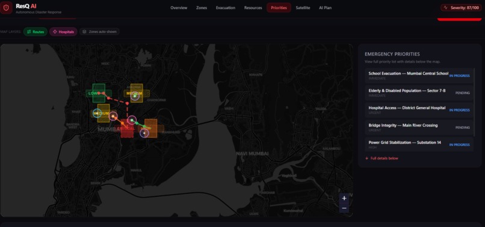Zoom out on the map
Viewport: 485px width, 227px height.
(344, 208)
